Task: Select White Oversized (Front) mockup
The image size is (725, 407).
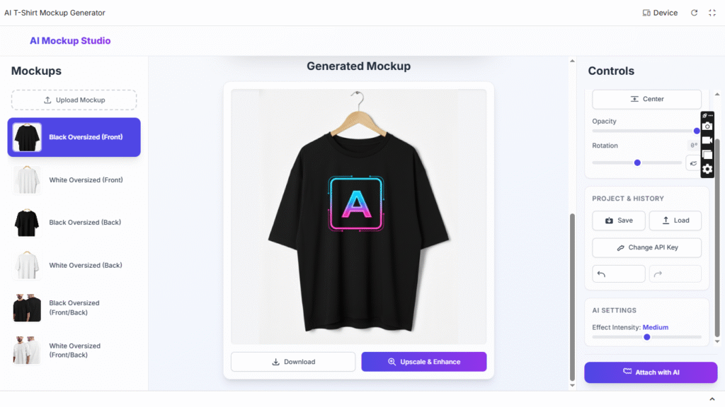Action: [x=74, y=180]
